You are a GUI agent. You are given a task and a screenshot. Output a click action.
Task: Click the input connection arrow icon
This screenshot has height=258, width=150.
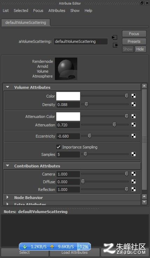click(115, 38)
